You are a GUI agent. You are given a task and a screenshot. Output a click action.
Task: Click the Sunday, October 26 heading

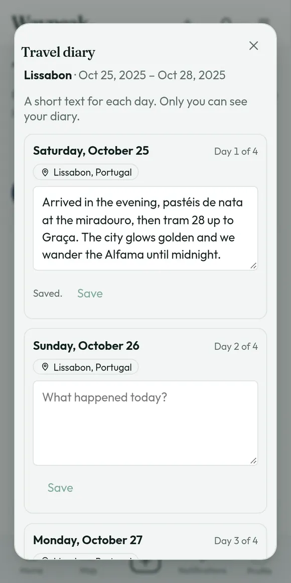[x=86, y=345]
